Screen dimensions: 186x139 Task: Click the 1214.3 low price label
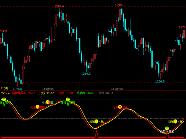(86, 74)
